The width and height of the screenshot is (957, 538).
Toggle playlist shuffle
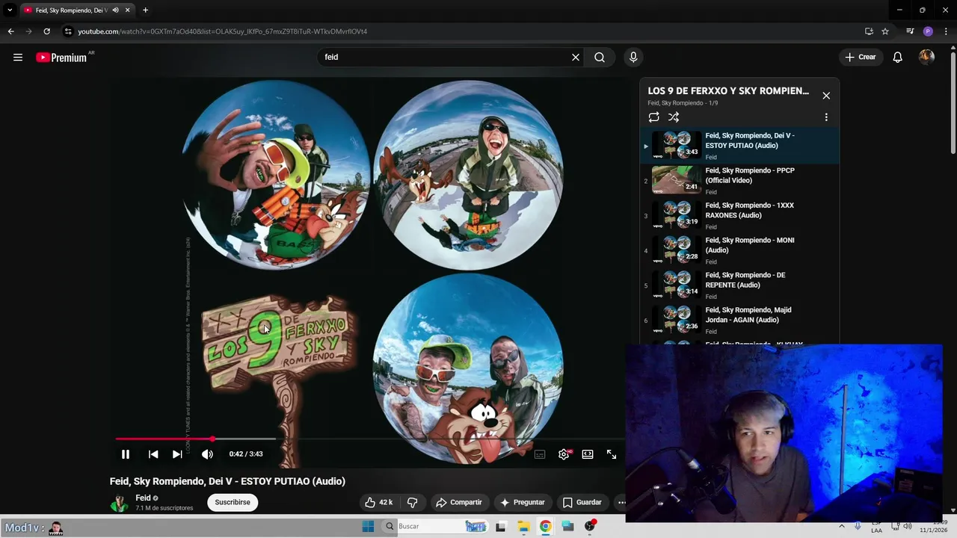[x=674, y=117]
